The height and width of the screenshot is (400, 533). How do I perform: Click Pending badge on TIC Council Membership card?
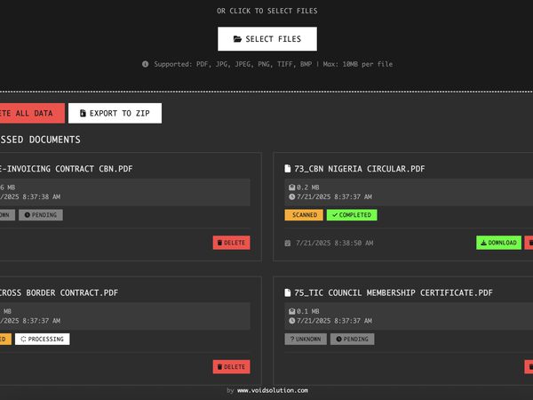(352, 340)
